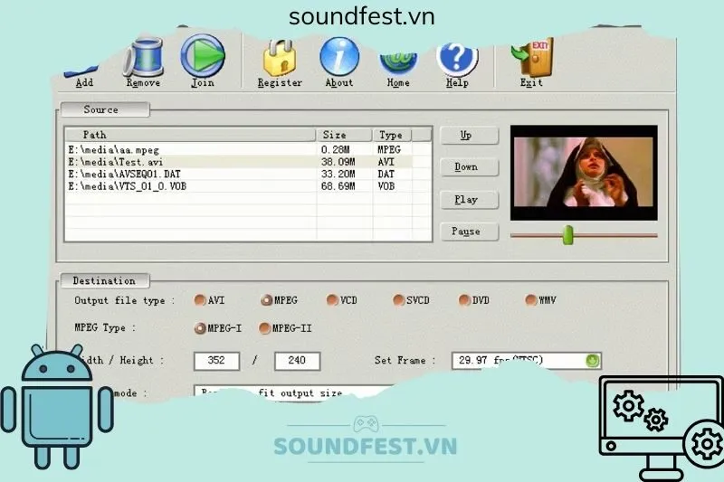Select the E:\media\Test.avi row
Image resolution: width=724 pixels, height=482 pixels.
point(239,162)
